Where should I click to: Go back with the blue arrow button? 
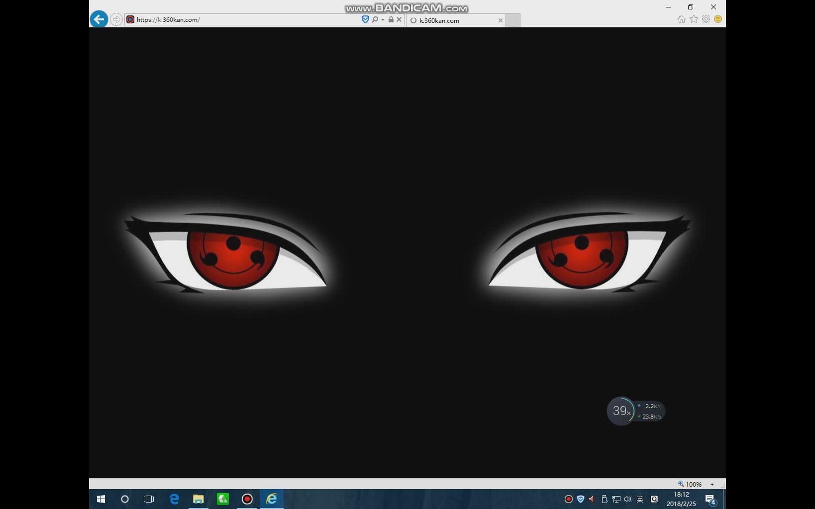click(x=99, y=19)
